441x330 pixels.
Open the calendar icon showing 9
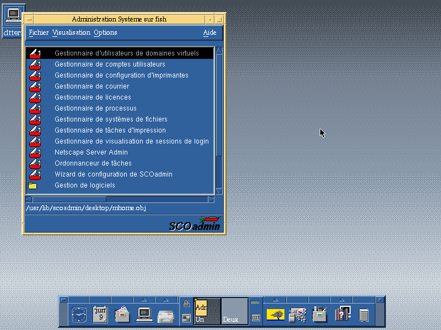tap(100, 314)
